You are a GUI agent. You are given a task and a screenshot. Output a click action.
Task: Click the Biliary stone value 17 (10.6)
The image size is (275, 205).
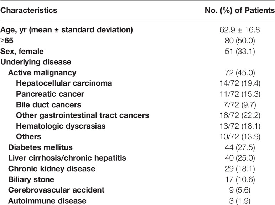pos(240,179)
